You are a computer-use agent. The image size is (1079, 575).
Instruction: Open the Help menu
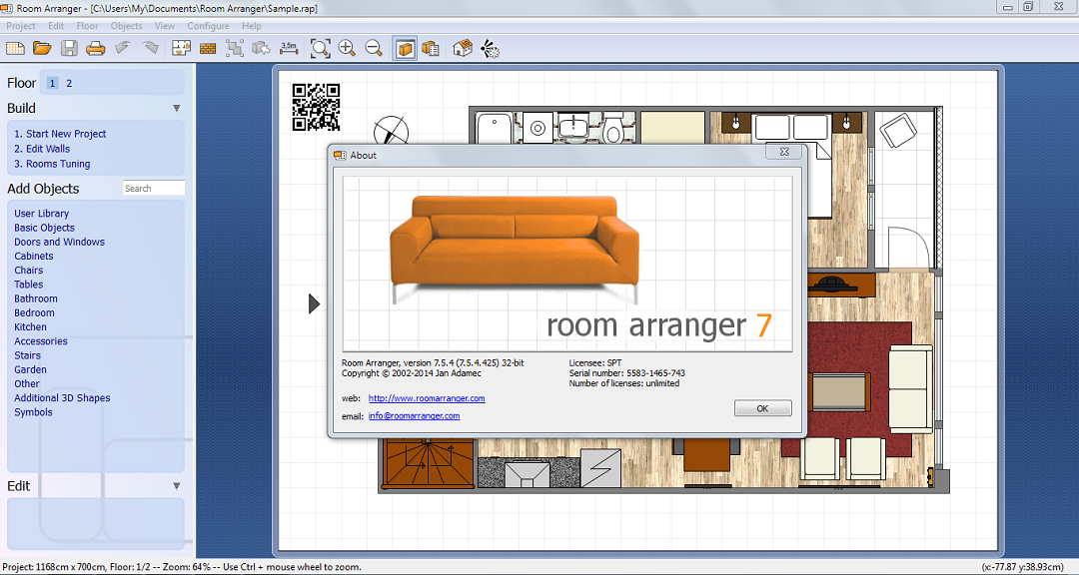tap(252, 25)
